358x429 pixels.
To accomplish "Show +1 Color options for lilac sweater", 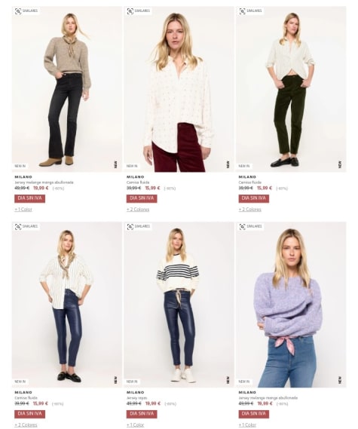I will click(x=247, y=425).
